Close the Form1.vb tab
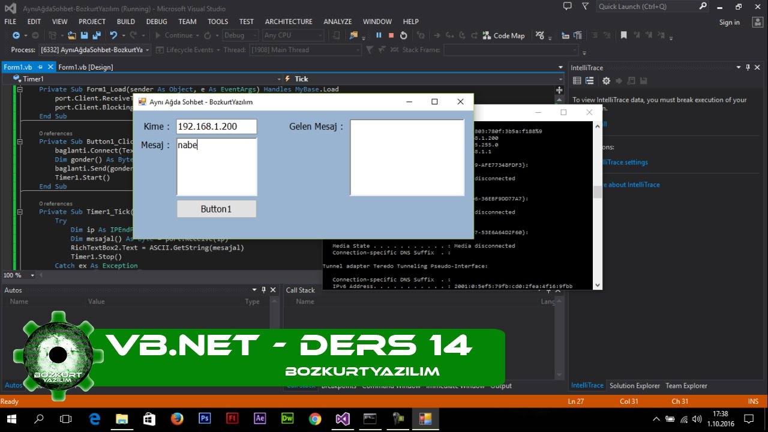This screenshot has width=768, height=432. [51, 67]
